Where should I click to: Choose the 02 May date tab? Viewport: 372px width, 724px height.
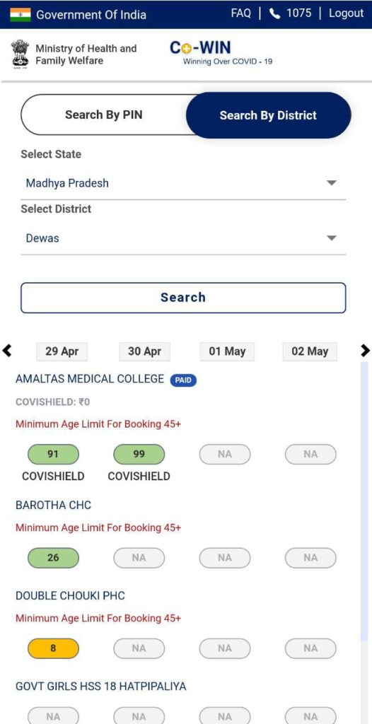point(310,351)
